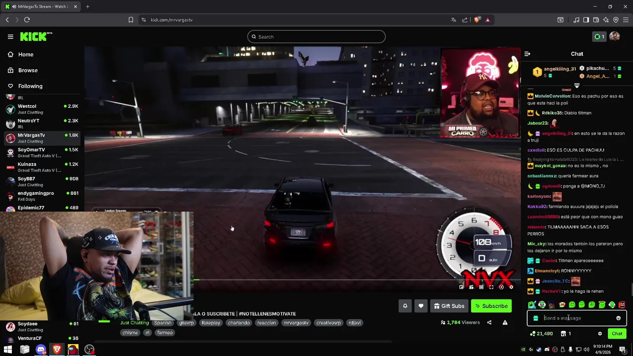Click the address bar URL kick.com/mrvargastv
The width and height of the screenshot is (633, 356).
[172, 20]
